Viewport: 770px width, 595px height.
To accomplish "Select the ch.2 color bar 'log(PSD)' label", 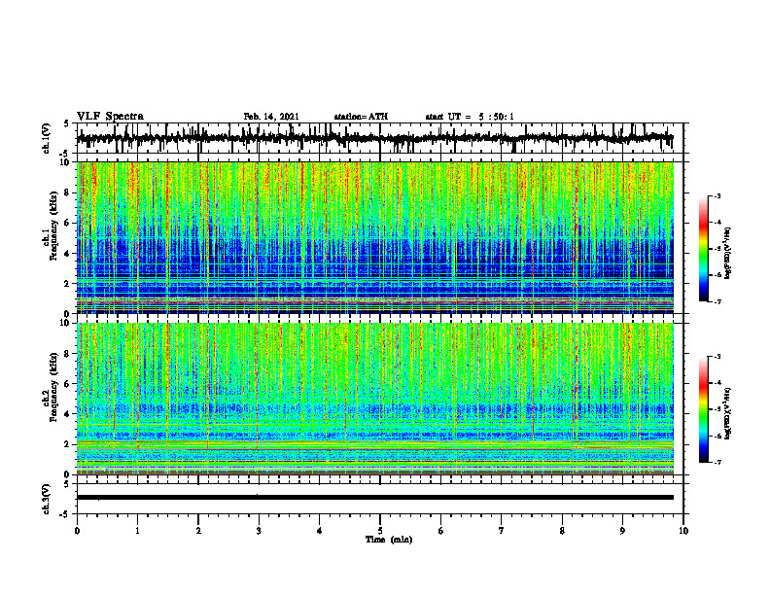I will coord(728,413).
